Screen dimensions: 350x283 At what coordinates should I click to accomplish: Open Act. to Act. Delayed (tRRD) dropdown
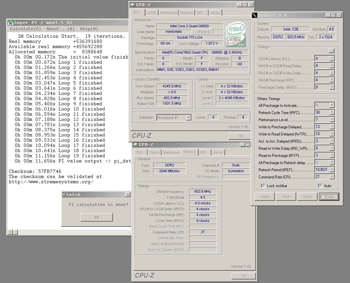[x=332, y=141]
